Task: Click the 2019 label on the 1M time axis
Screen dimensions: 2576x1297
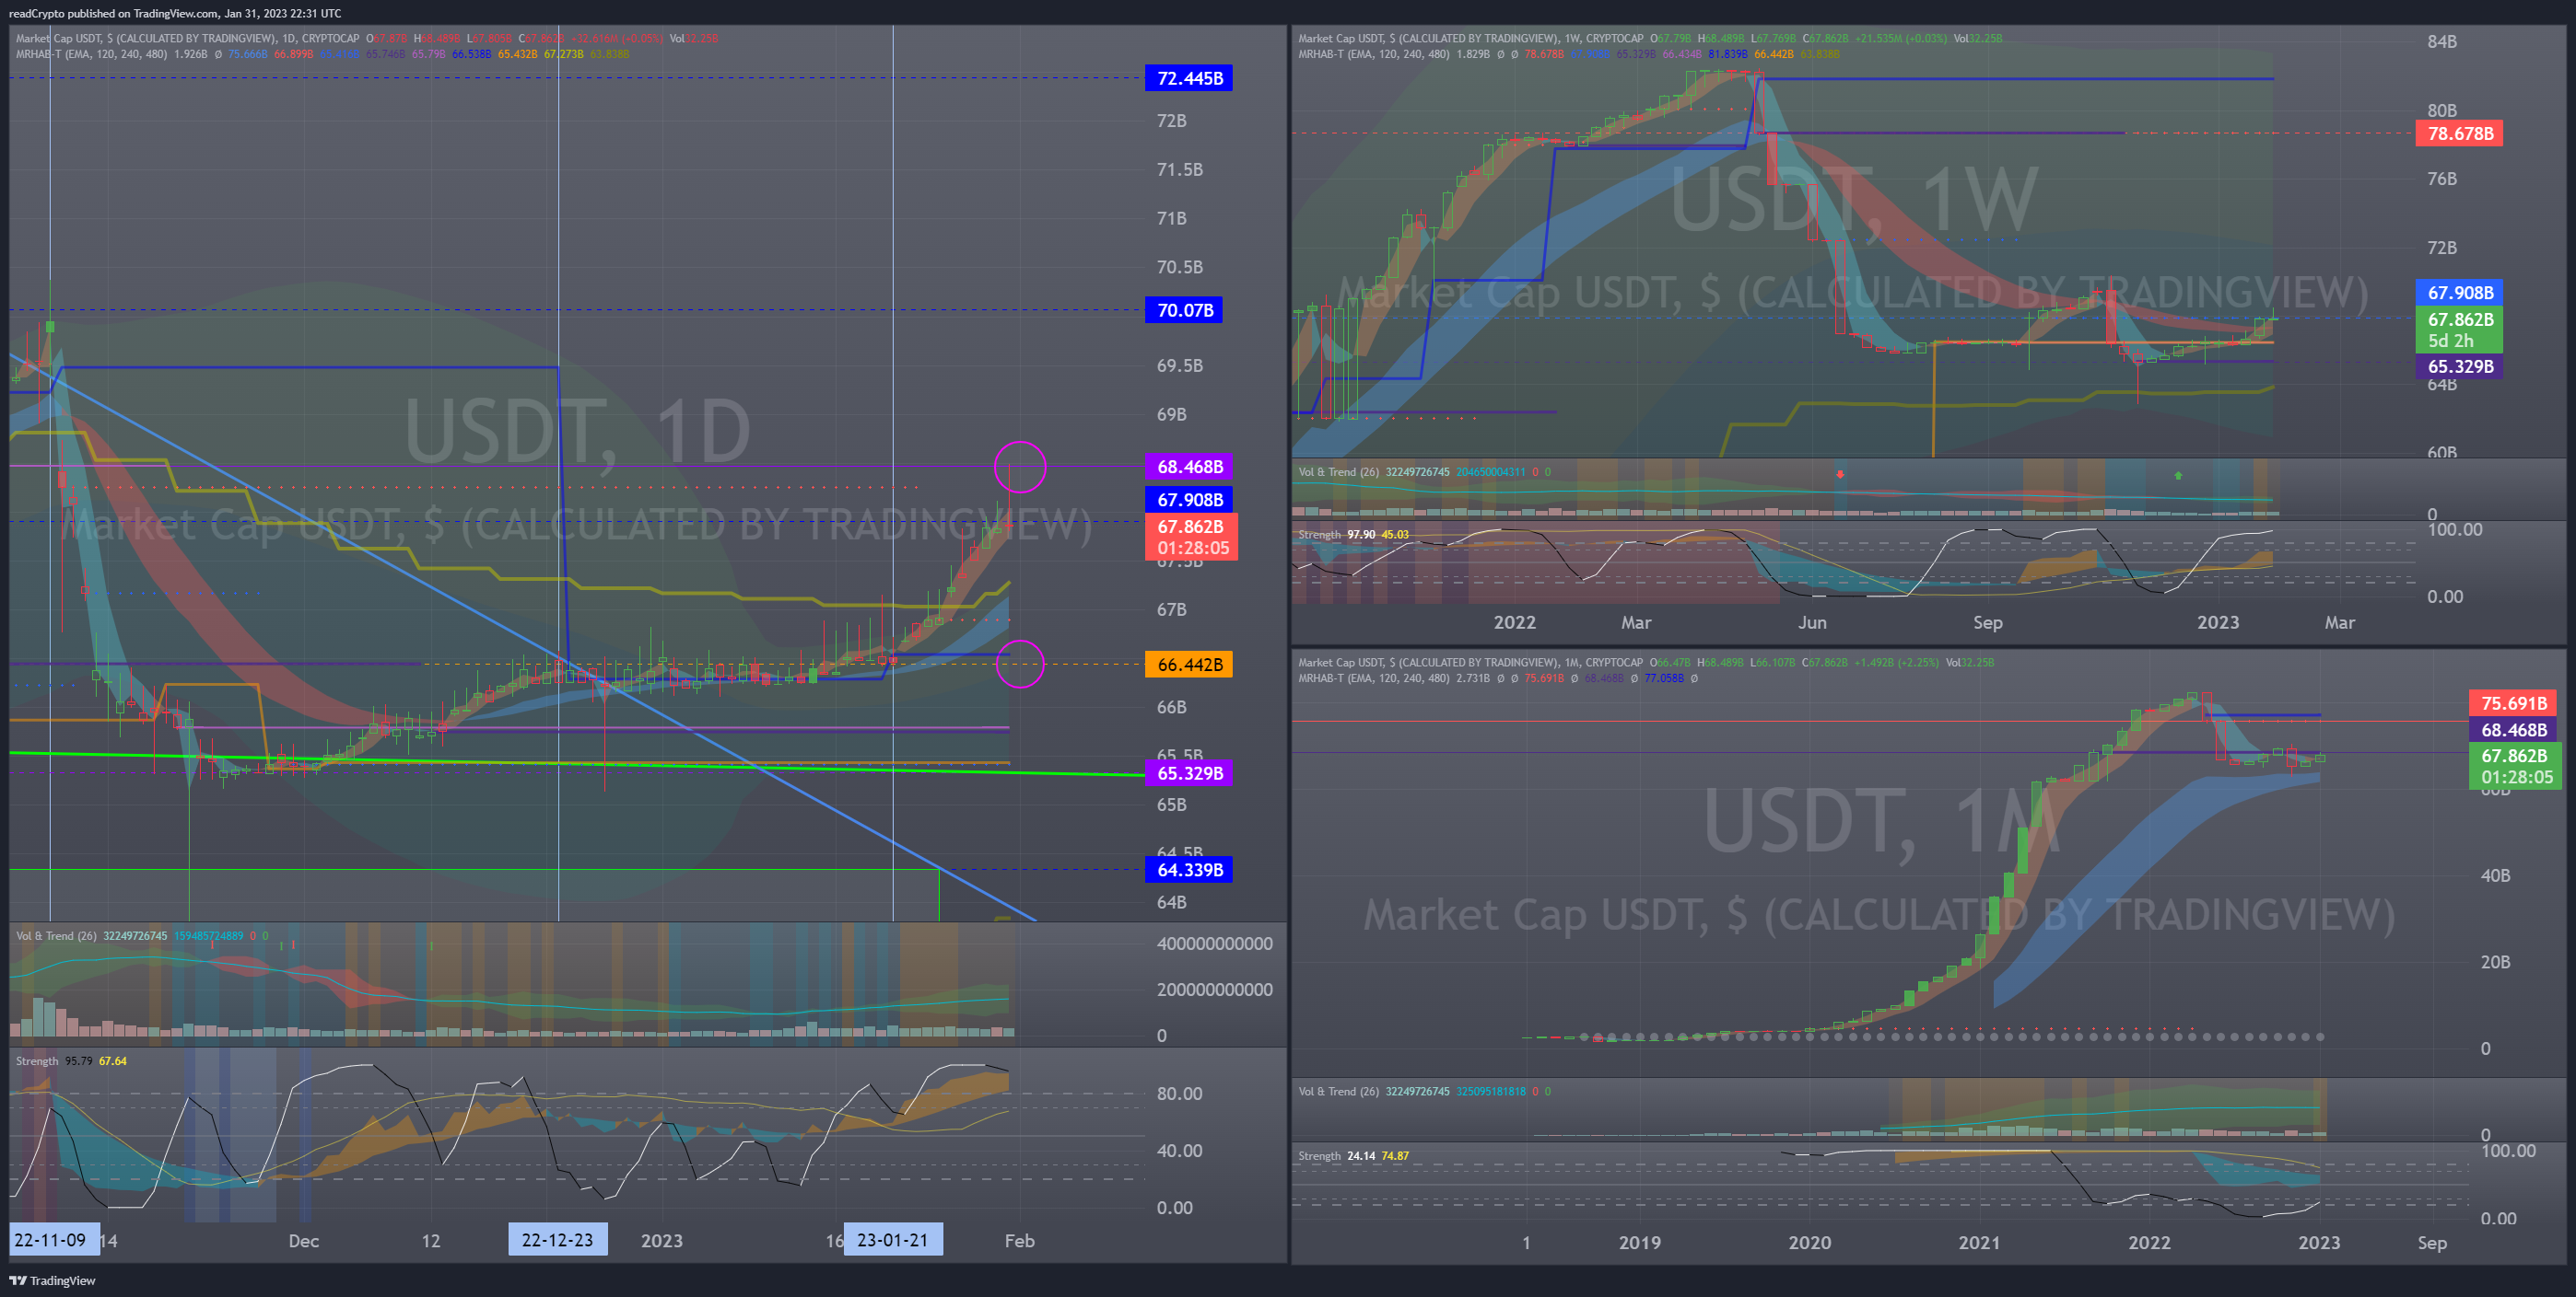Action: pyautogui.click(x=1640, y=1243)
